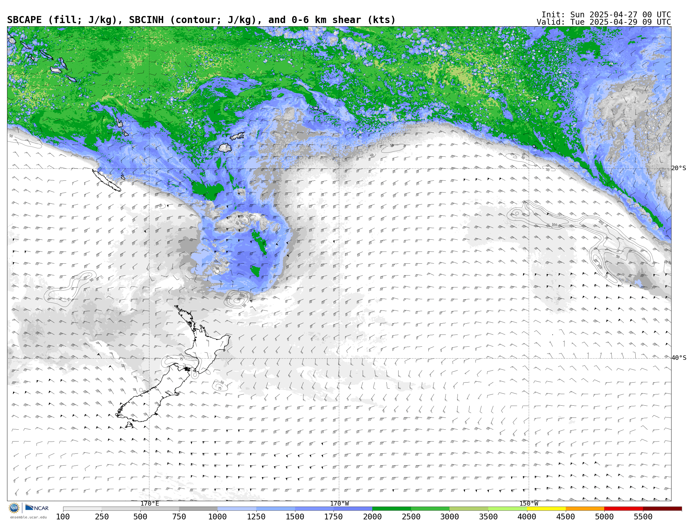
Task: Click the 170°W longitude label
Action: tap(339, 503)
